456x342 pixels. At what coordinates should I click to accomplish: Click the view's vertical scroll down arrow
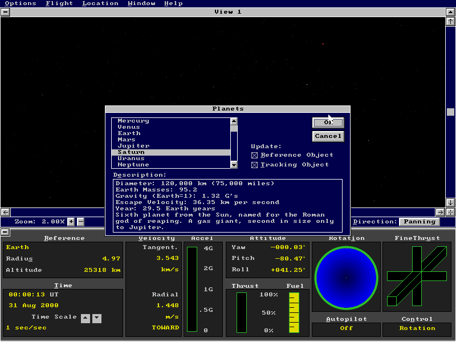click(450, 202)
